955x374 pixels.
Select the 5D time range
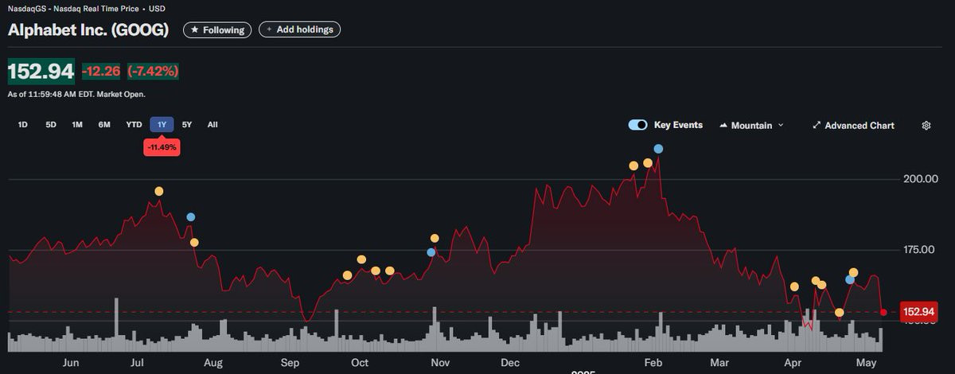click(51, 125)
